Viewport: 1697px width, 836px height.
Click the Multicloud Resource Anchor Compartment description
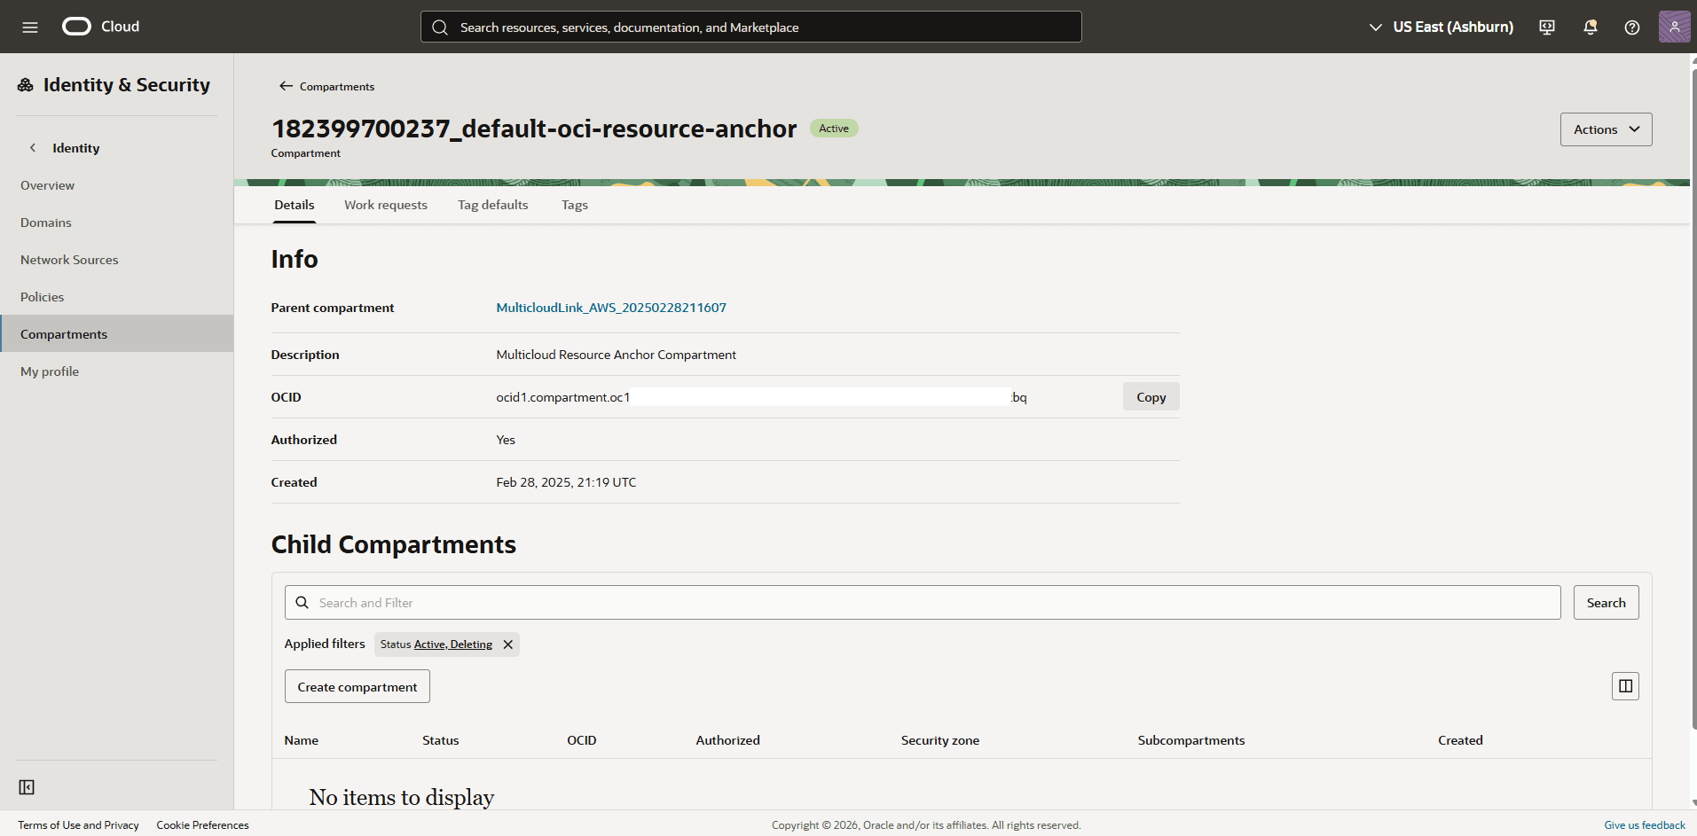tap(617, 355)
